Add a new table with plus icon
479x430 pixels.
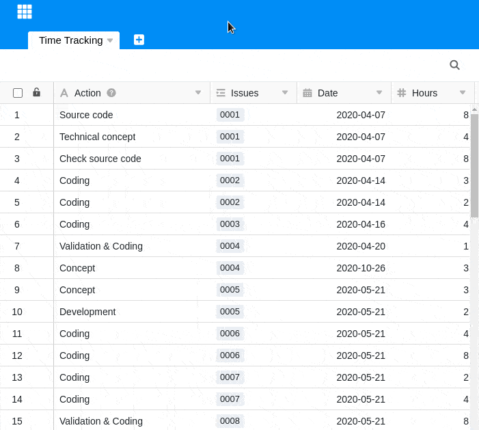click(x=139, y=40)
